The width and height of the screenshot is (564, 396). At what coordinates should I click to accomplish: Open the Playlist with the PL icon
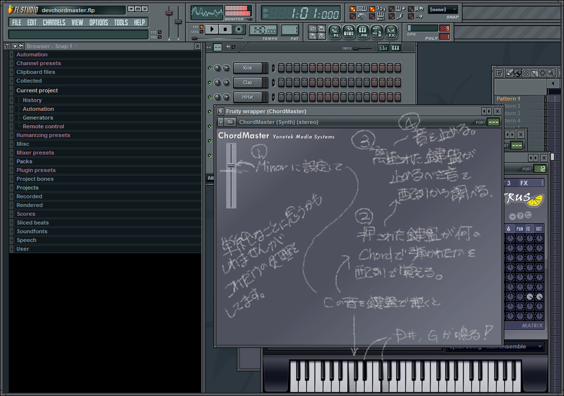(334, 32)
